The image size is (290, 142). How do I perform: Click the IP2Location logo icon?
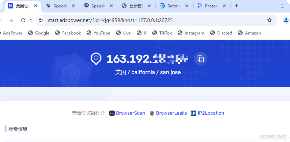[194, 113]
